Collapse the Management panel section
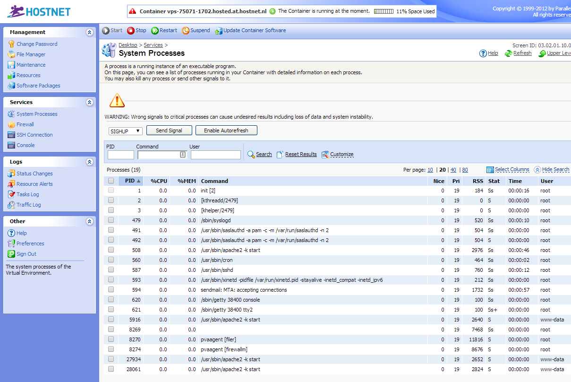 pos(90,32)
